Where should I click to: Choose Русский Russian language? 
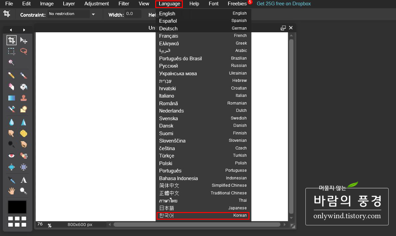click(x=203, y=66)
